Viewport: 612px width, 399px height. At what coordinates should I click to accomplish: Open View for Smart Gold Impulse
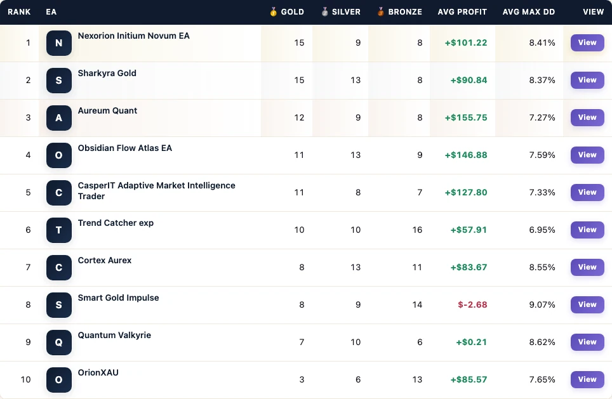(587, 304)
